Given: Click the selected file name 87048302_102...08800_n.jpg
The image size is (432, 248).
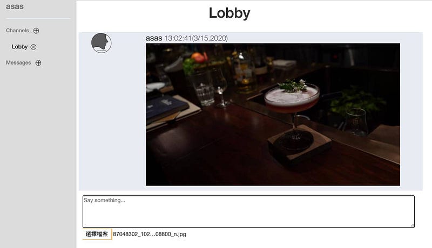Looking at the screenshot, I should (x=150, y=234).
